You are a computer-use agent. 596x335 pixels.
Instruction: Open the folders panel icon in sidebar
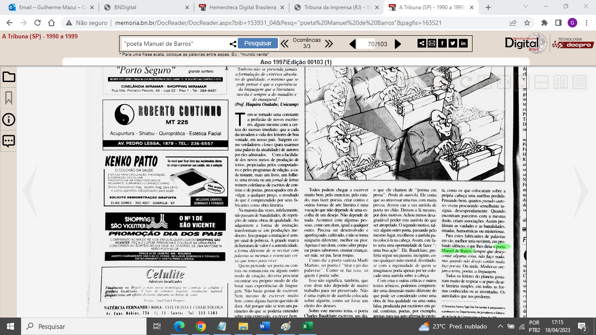tap(9, 77)
